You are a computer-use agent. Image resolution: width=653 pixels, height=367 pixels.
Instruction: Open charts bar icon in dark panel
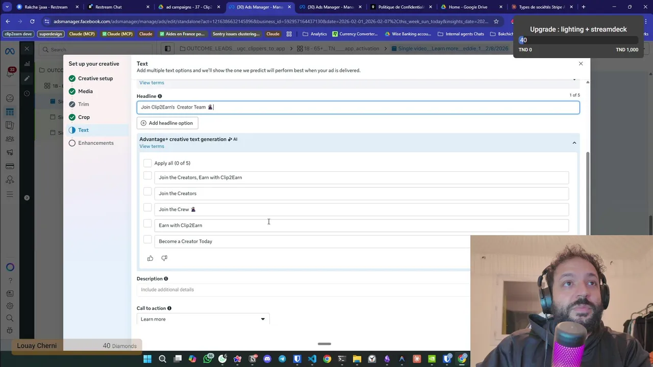coord(27,64)
